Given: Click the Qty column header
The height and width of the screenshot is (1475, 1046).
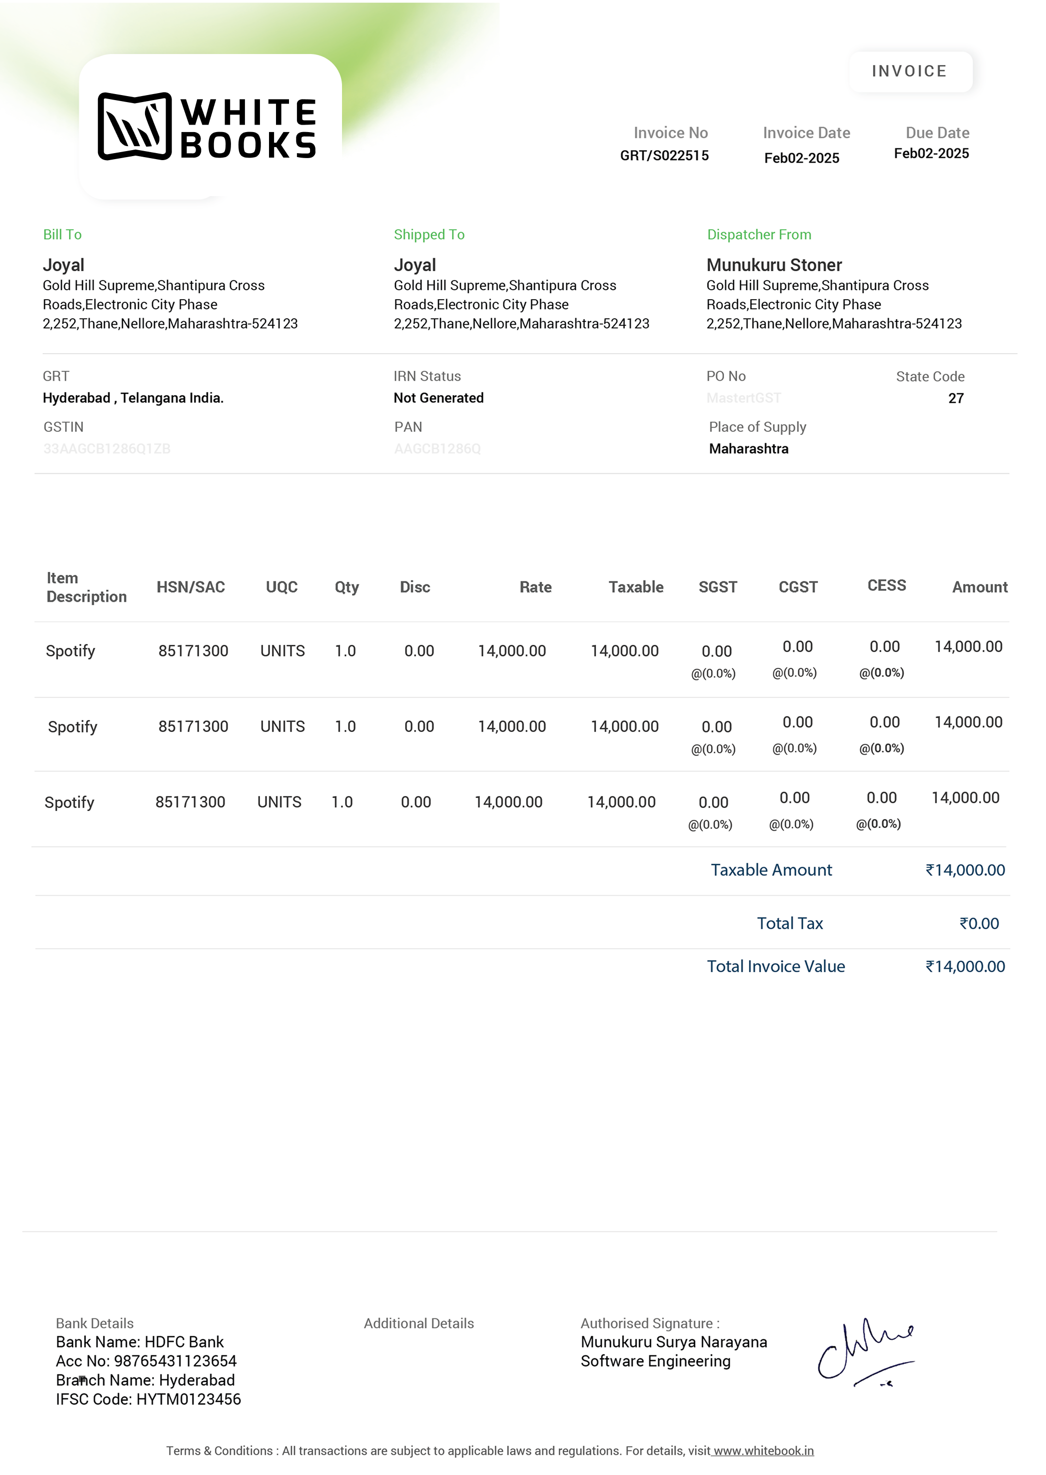Looking at the screenshot, I should (x=346, y=587).
